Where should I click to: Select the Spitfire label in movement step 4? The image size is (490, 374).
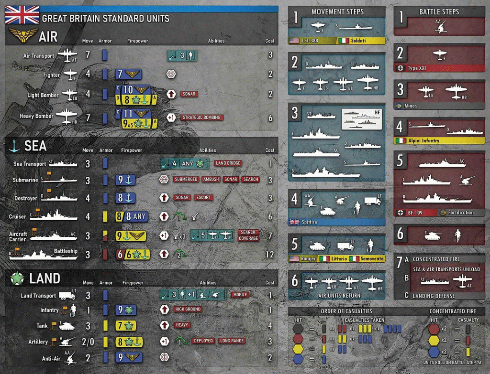click(311, 222)
